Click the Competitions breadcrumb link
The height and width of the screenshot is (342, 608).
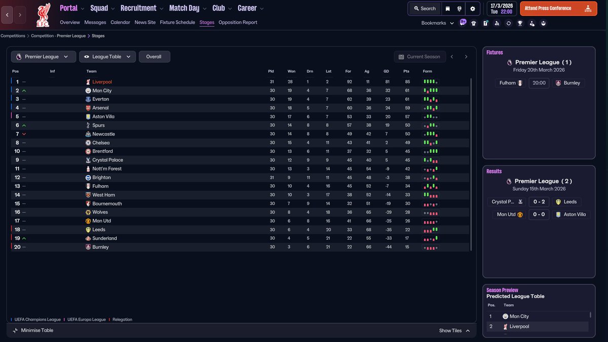click(x=13, y=36)
